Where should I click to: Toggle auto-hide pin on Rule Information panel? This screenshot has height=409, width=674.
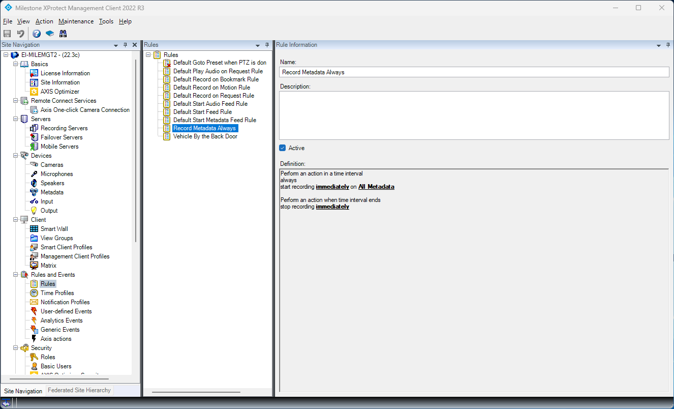click(667, 45)
